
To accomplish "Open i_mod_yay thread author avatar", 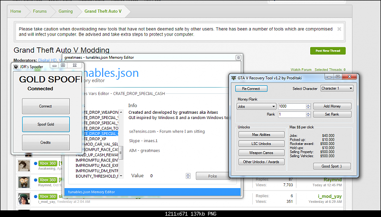I will click(24, 199).
